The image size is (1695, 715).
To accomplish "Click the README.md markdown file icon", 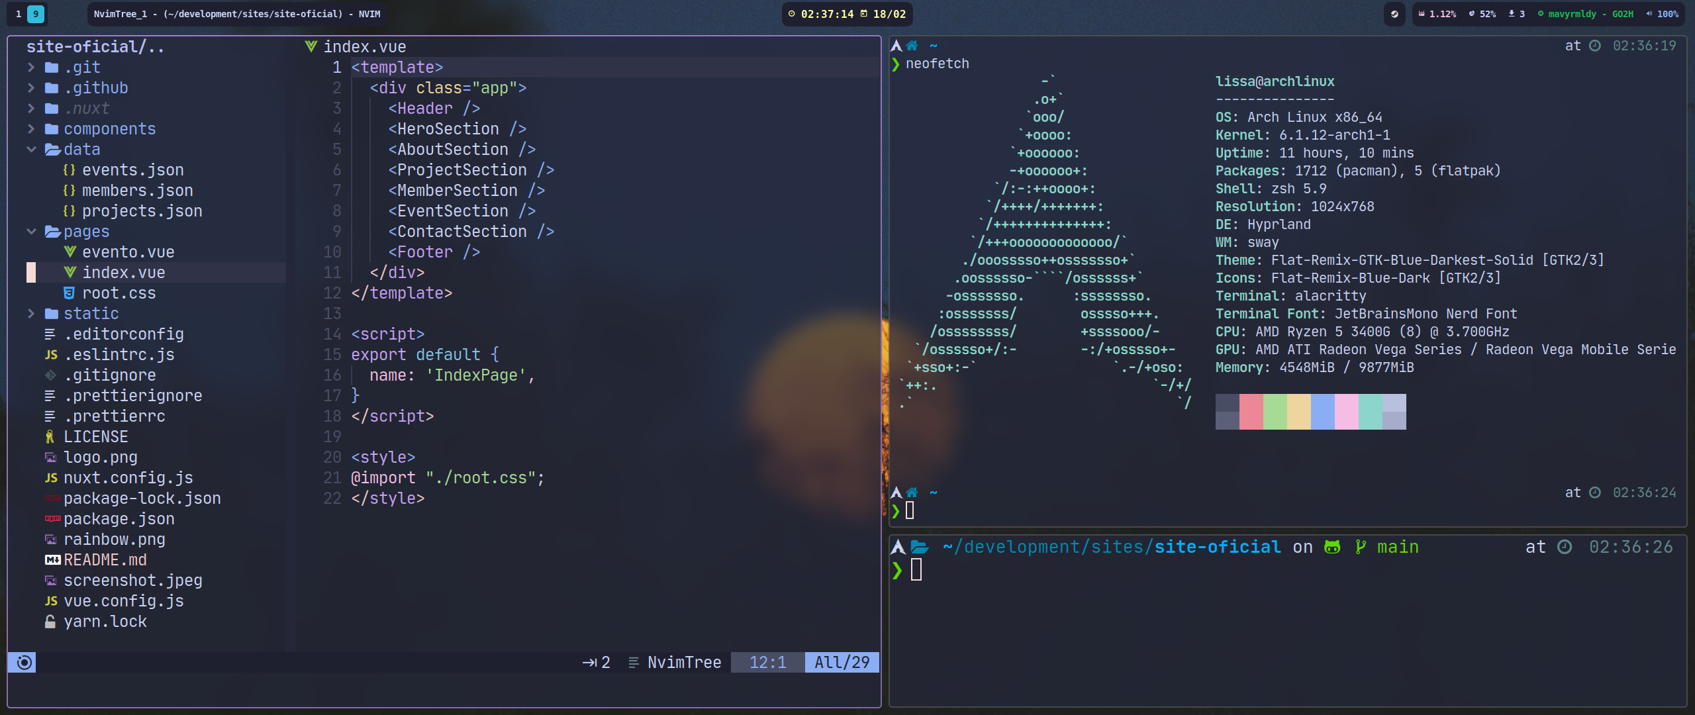I will coord(52,560).
